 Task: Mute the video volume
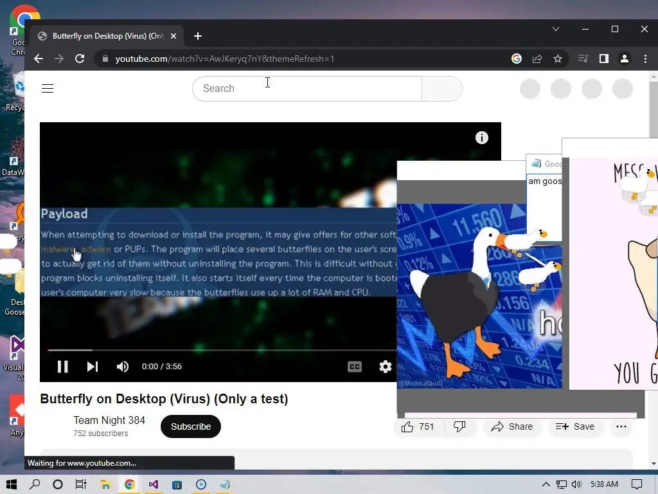pos(123,367)
